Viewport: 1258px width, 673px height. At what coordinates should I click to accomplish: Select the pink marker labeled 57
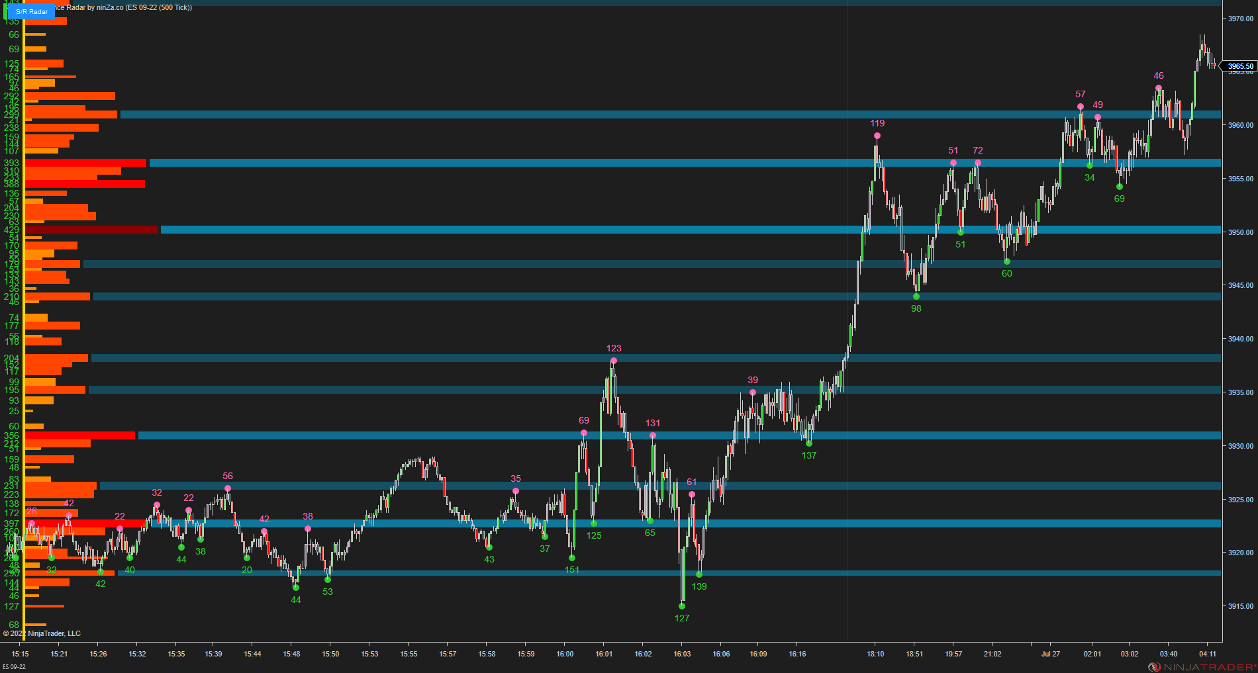point(1081,105)
